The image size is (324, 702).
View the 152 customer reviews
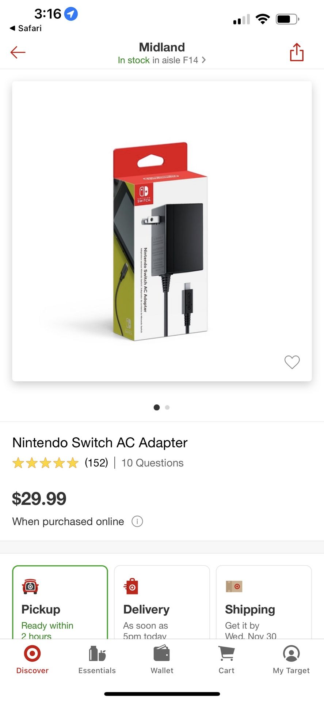pos(96,463)
